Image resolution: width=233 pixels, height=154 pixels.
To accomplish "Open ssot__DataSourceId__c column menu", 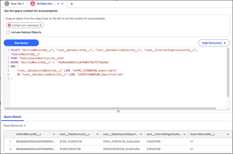I will [x=97, y=134].
